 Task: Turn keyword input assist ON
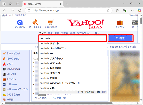pyautogui.click(x=98, y=92)
